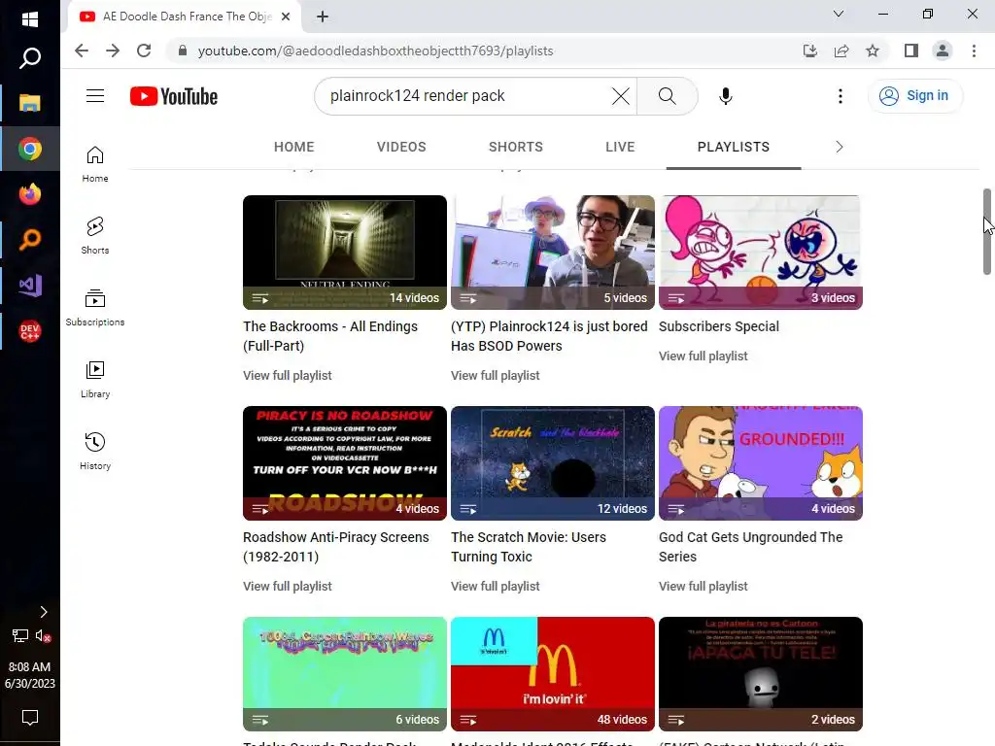Close the AE Doodle Dash France tab

pyautogui.click(x=286, y=17)
